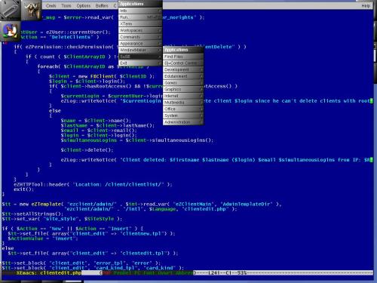Viewport: 377px width, 283px height.
Task: Expand the Workspaces submenu
Action: coord(140,30)
